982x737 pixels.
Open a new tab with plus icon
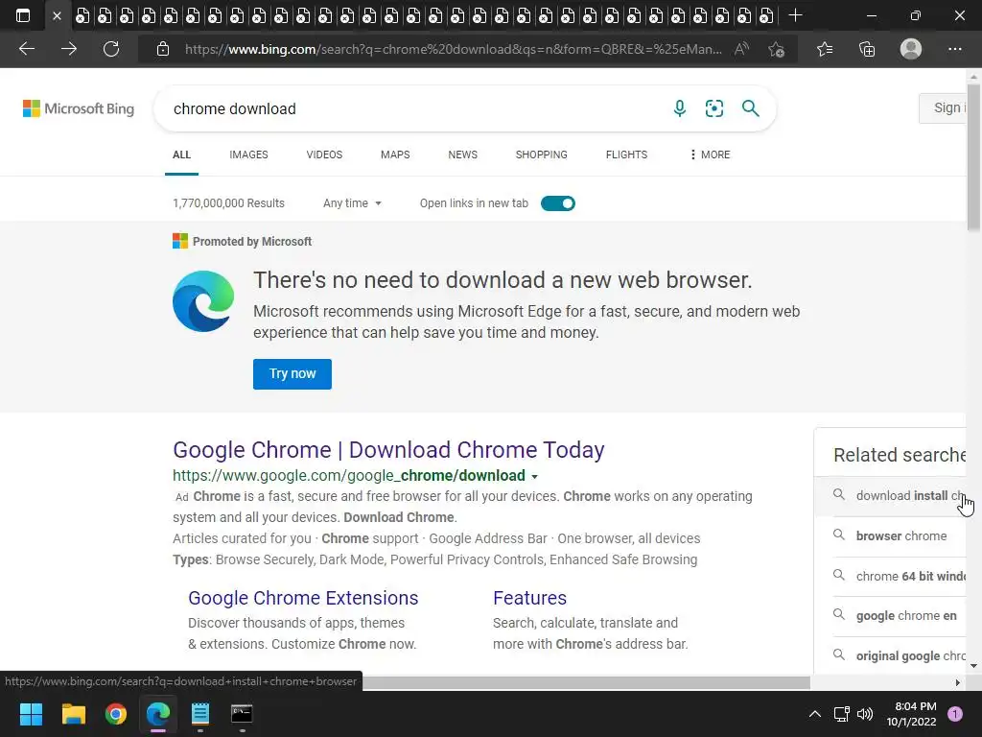[795, 15]
